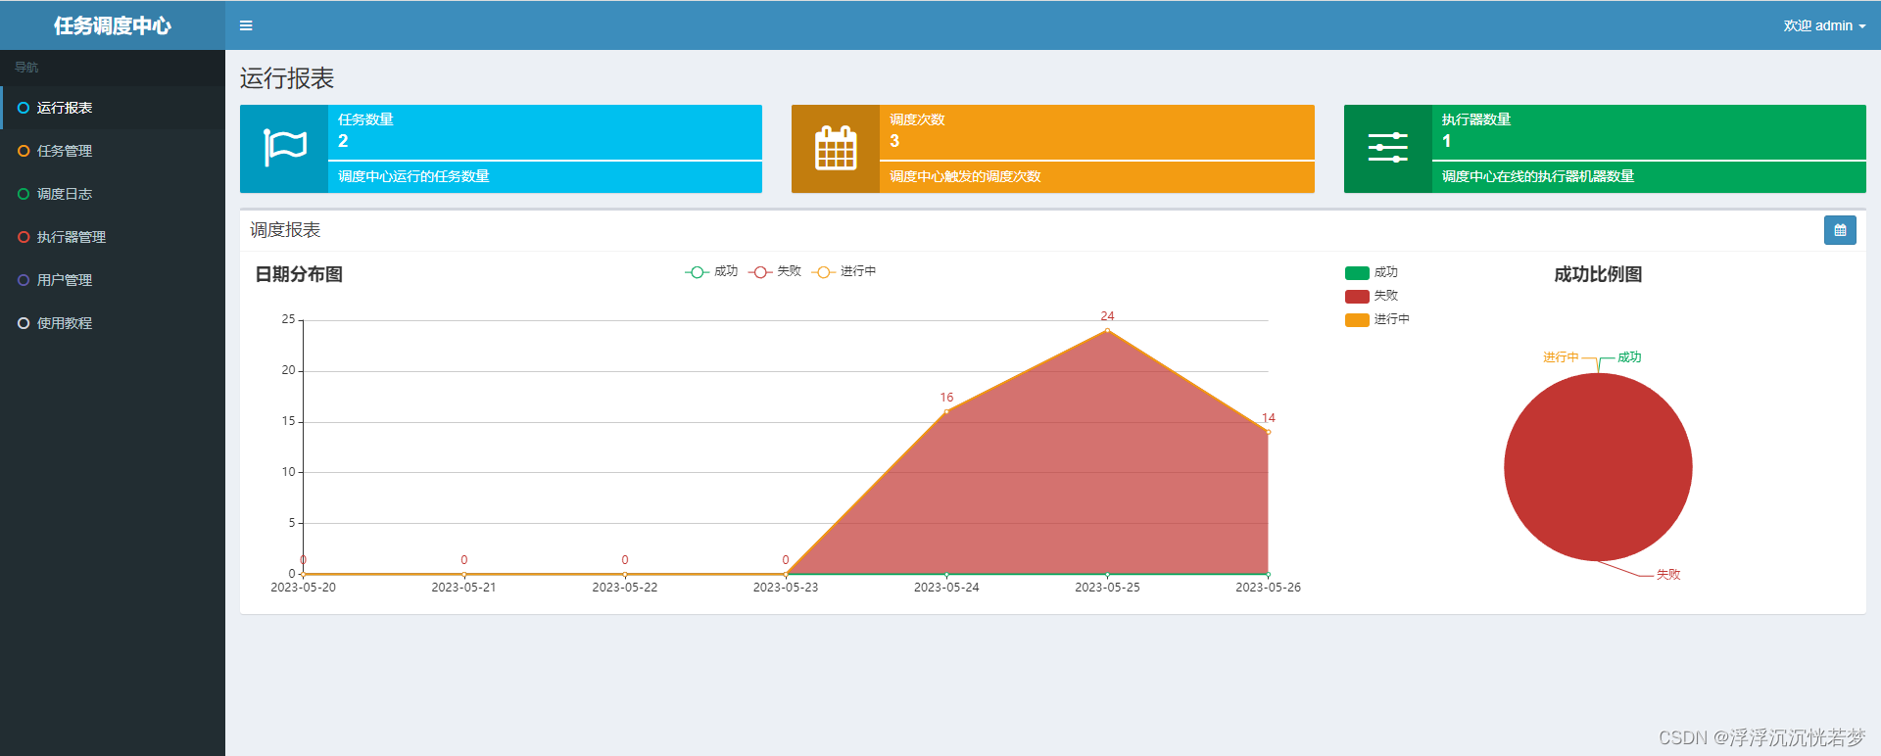Open 任务管理 in the sidebar
1881x756 pixels.
(x=113, y=151)
